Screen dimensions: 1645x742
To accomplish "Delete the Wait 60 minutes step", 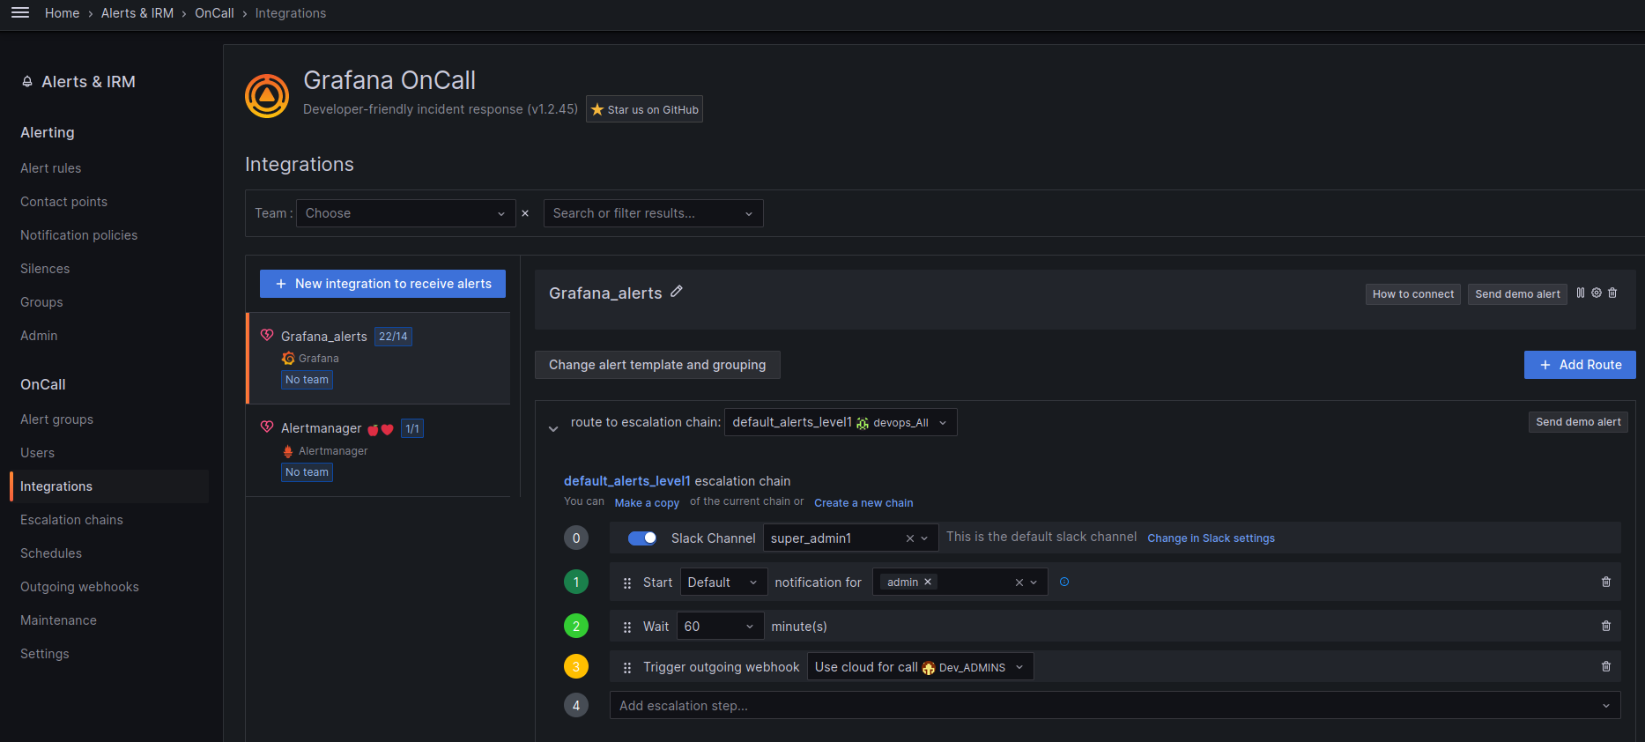I will click(x=1606, y=626).
